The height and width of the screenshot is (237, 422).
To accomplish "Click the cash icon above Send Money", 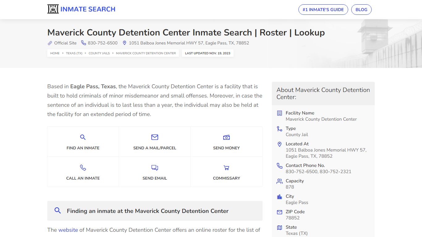I will [226, 137].
